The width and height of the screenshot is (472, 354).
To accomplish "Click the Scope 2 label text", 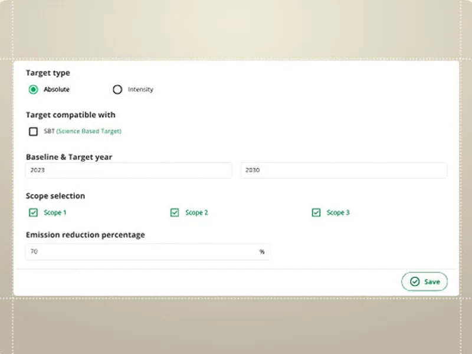I will tap(196, 212).
